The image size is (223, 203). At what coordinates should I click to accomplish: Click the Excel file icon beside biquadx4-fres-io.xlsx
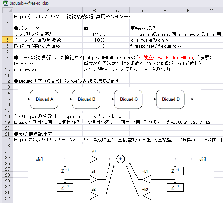(x=6, y=3)
